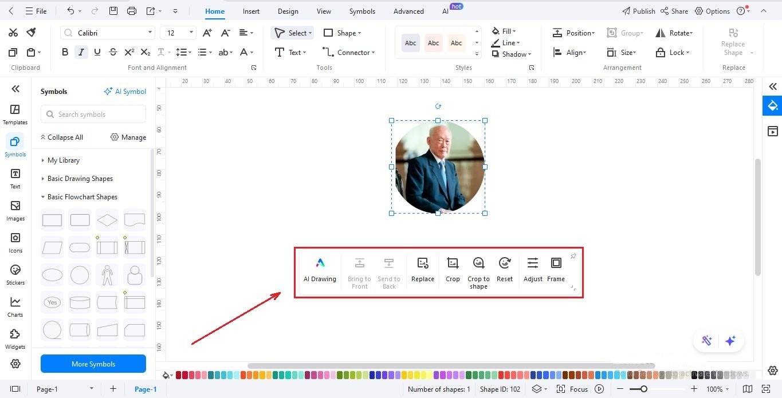Toggle italic formatting
Viewport: 782px width, 398px height.
[x=81, y=52]
